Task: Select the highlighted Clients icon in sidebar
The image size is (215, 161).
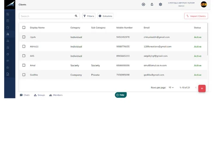Action: point(8,34)
